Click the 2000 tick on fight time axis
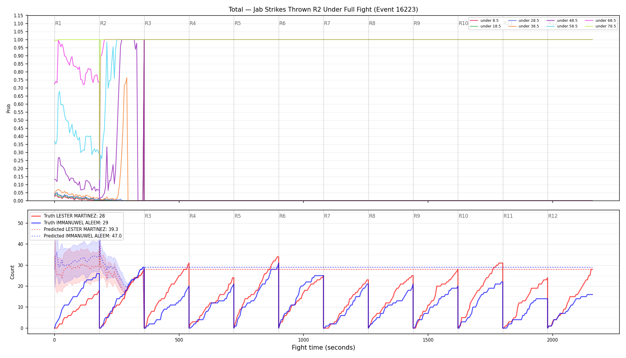 552,340
